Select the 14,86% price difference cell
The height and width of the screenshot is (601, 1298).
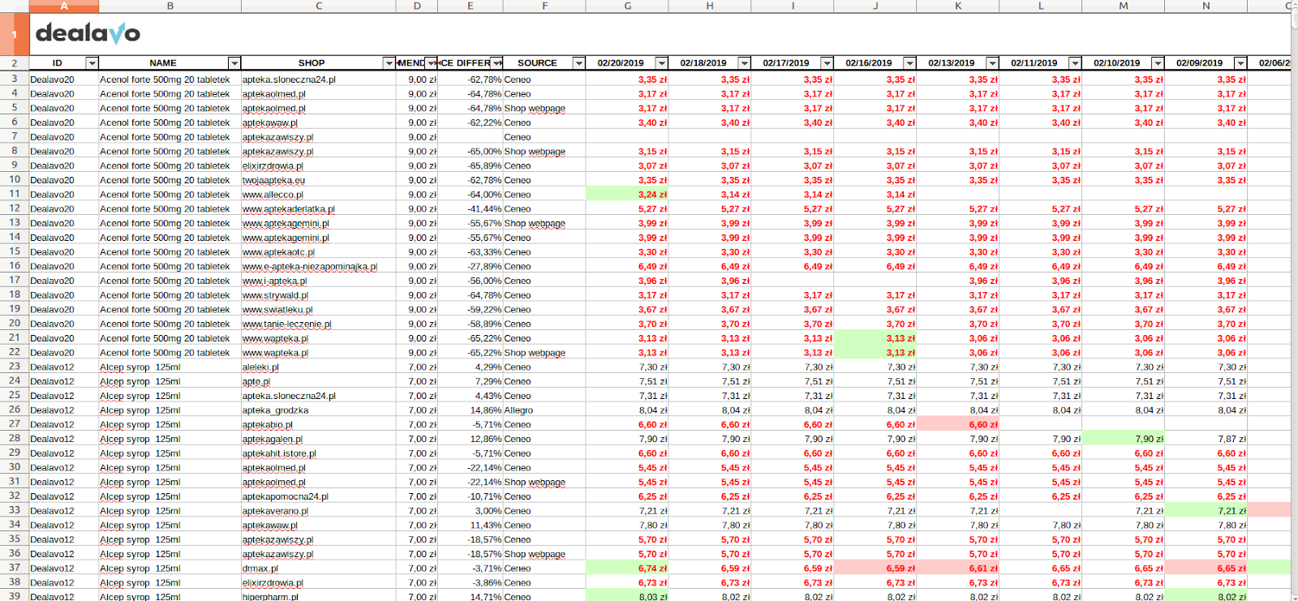(x=471, y=410)
